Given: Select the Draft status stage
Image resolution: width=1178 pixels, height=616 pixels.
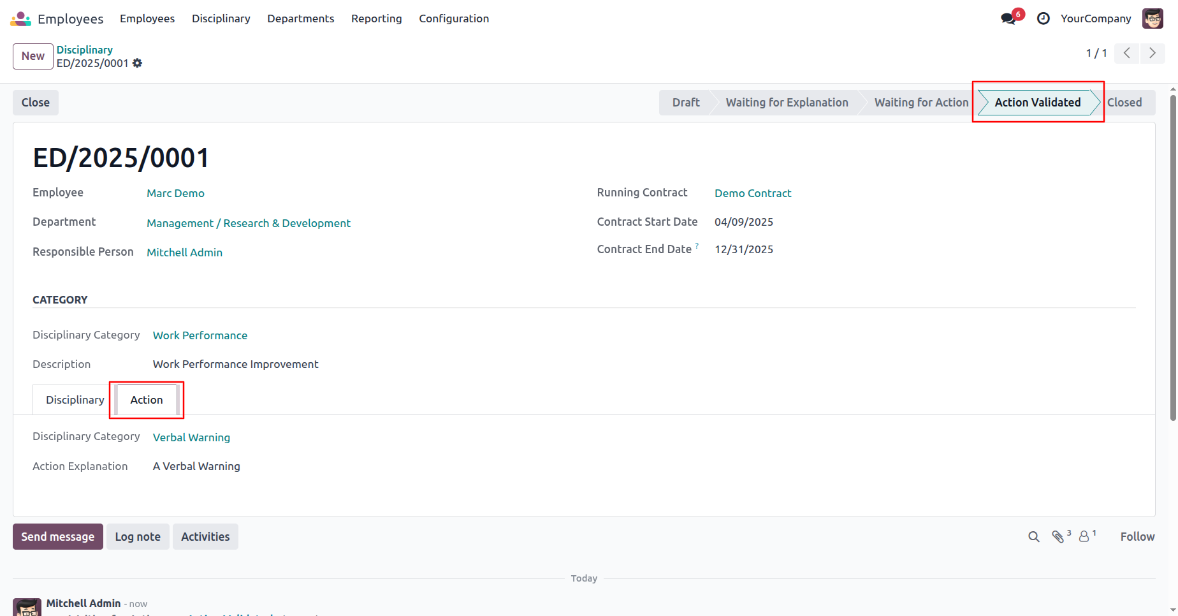Looking at the screenshot, I should 686,103.
